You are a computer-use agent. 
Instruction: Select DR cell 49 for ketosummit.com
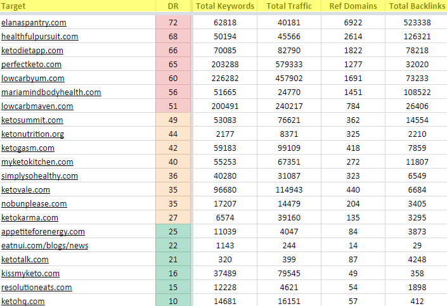[x=173, y=120]
